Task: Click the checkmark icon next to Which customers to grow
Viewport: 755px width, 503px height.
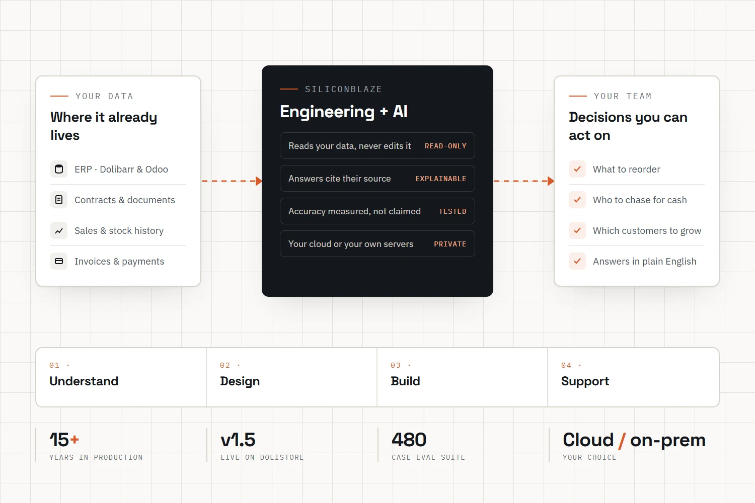Action: 577,230
